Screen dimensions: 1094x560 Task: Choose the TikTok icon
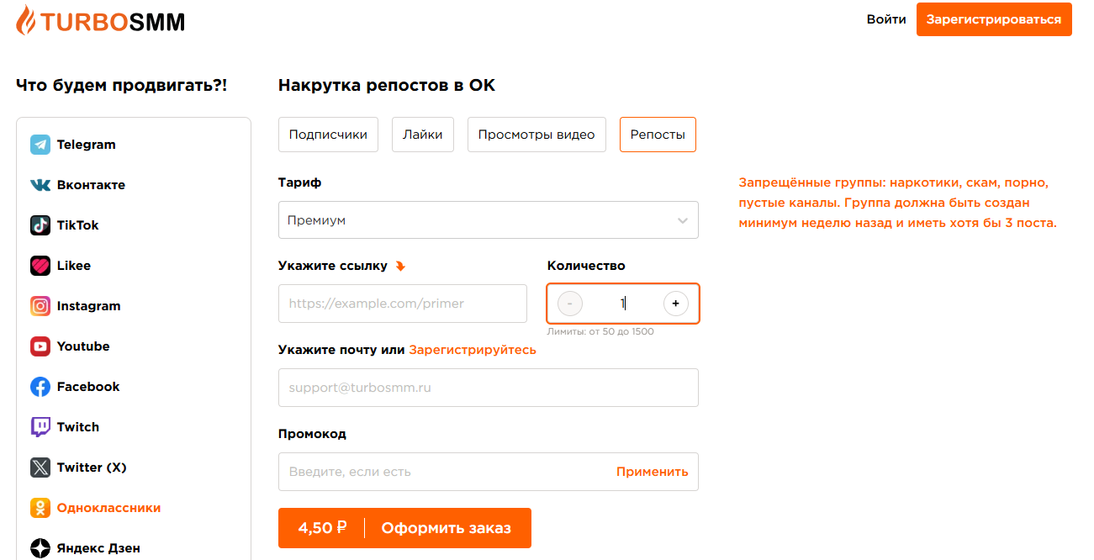tap(40, 225)
